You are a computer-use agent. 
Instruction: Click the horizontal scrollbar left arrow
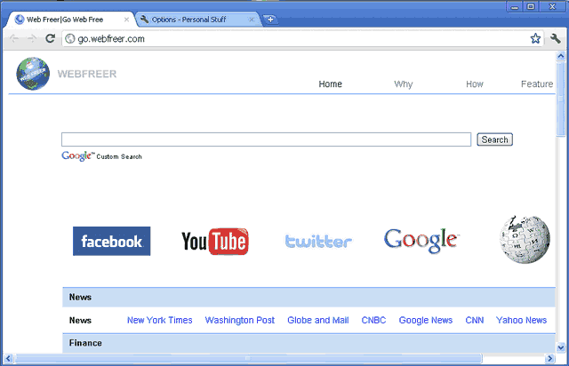[8, 359]
